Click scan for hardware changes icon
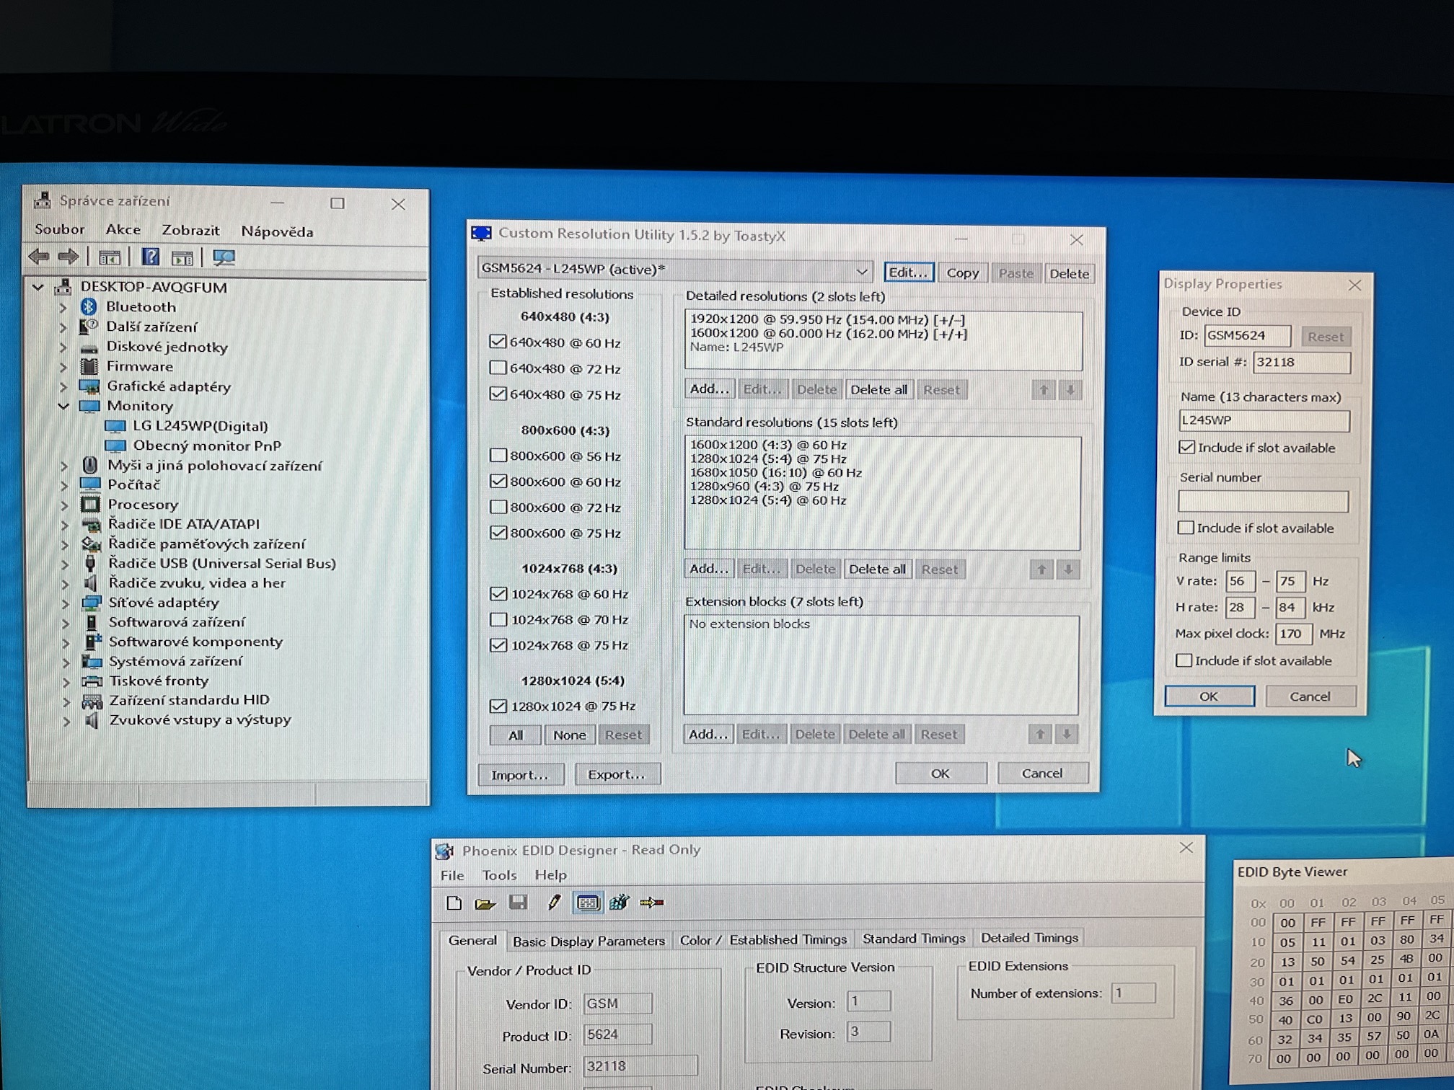 (224, 257)
